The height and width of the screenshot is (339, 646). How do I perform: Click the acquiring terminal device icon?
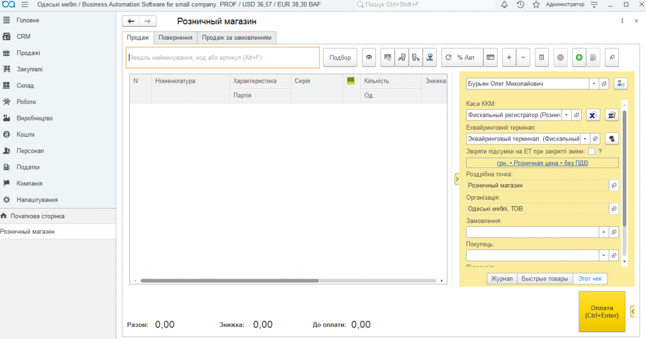coord(612,139)
